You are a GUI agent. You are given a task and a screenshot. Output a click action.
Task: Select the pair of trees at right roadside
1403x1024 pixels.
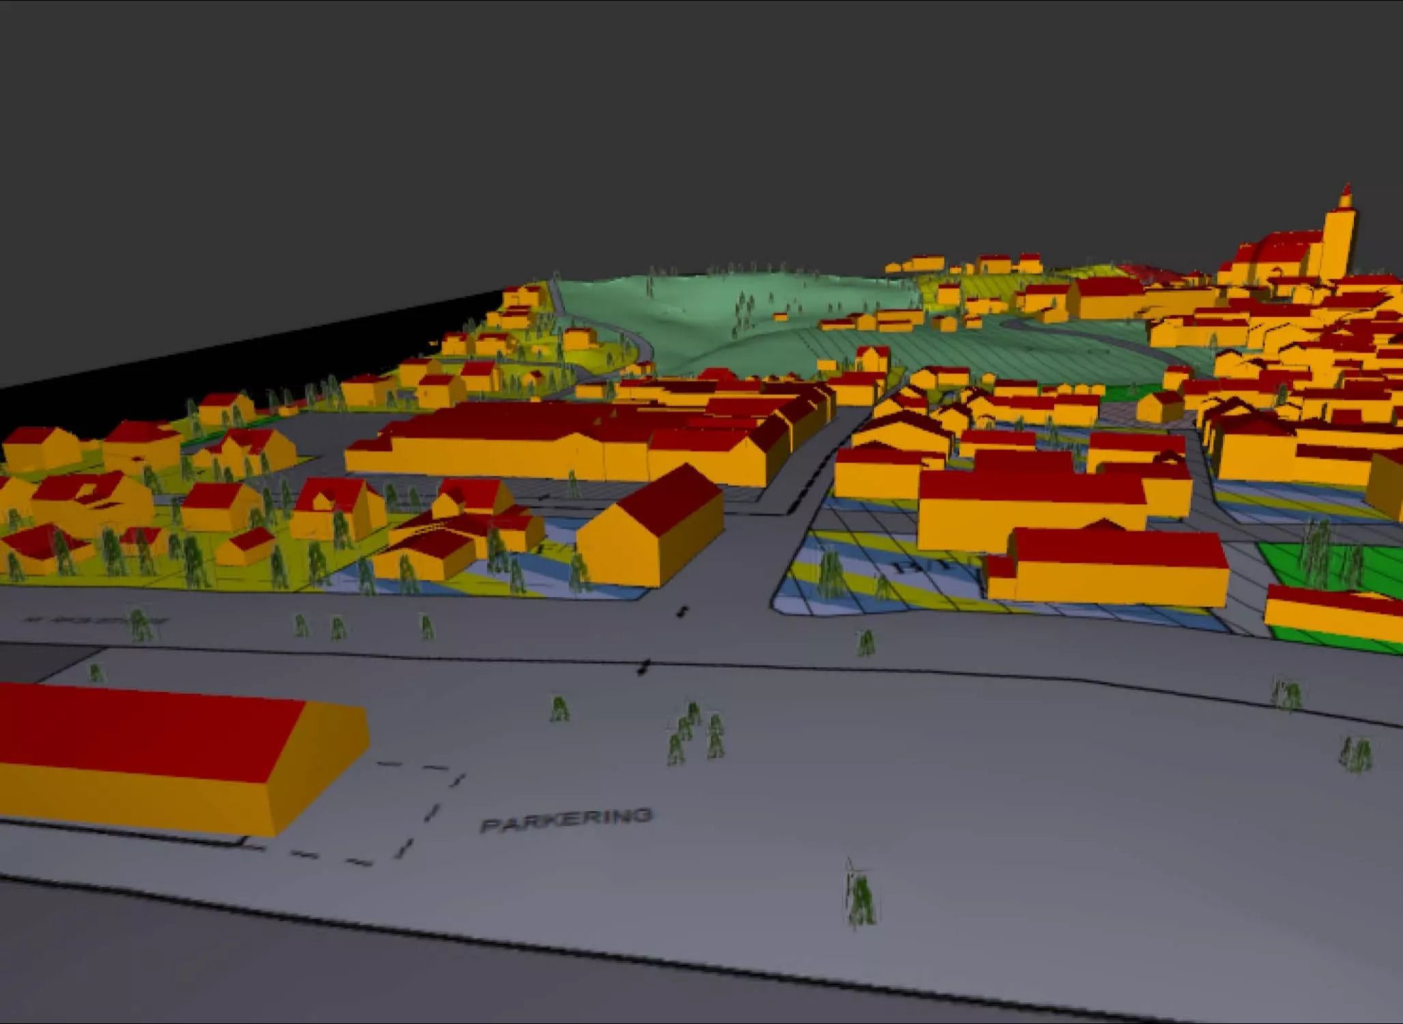(1286, 694)
